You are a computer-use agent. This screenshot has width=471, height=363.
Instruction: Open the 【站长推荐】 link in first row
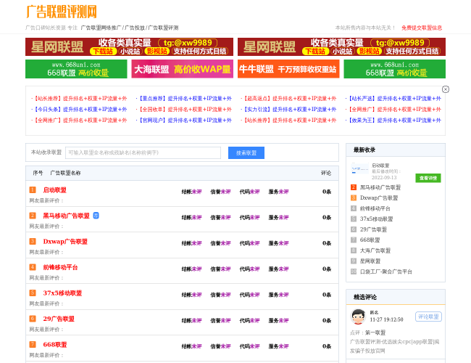(x=80, y=99)
